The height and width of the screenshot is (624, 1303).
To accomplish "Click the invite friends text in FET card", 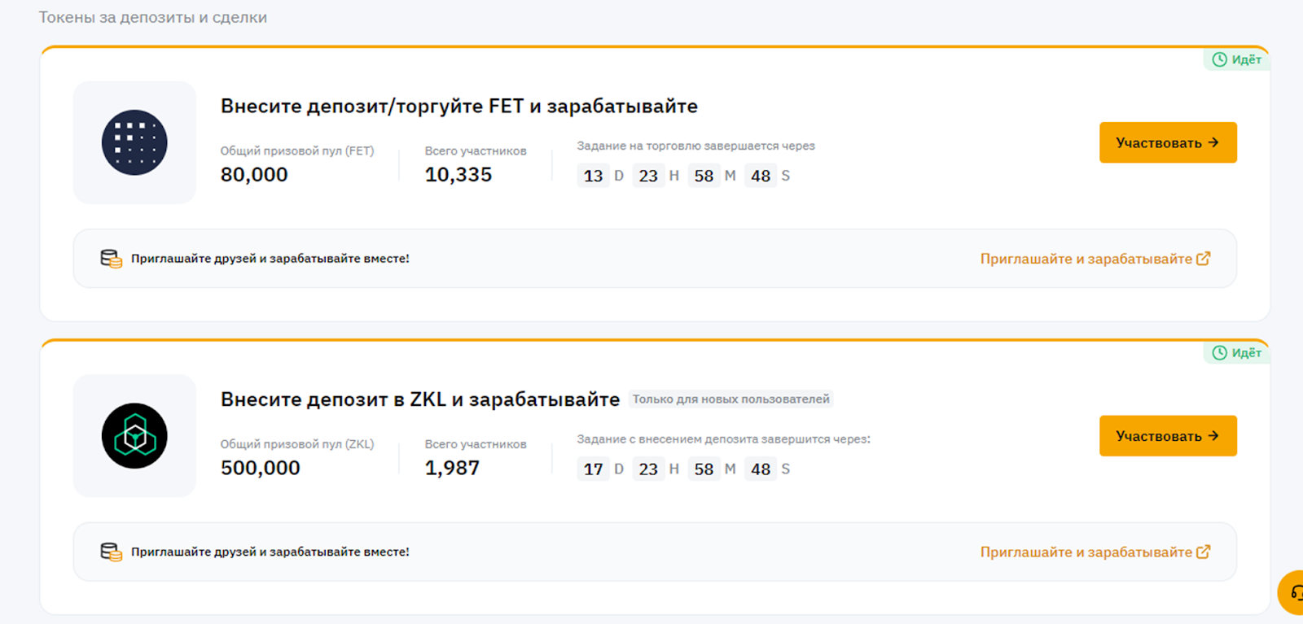I will pos(270,259).
